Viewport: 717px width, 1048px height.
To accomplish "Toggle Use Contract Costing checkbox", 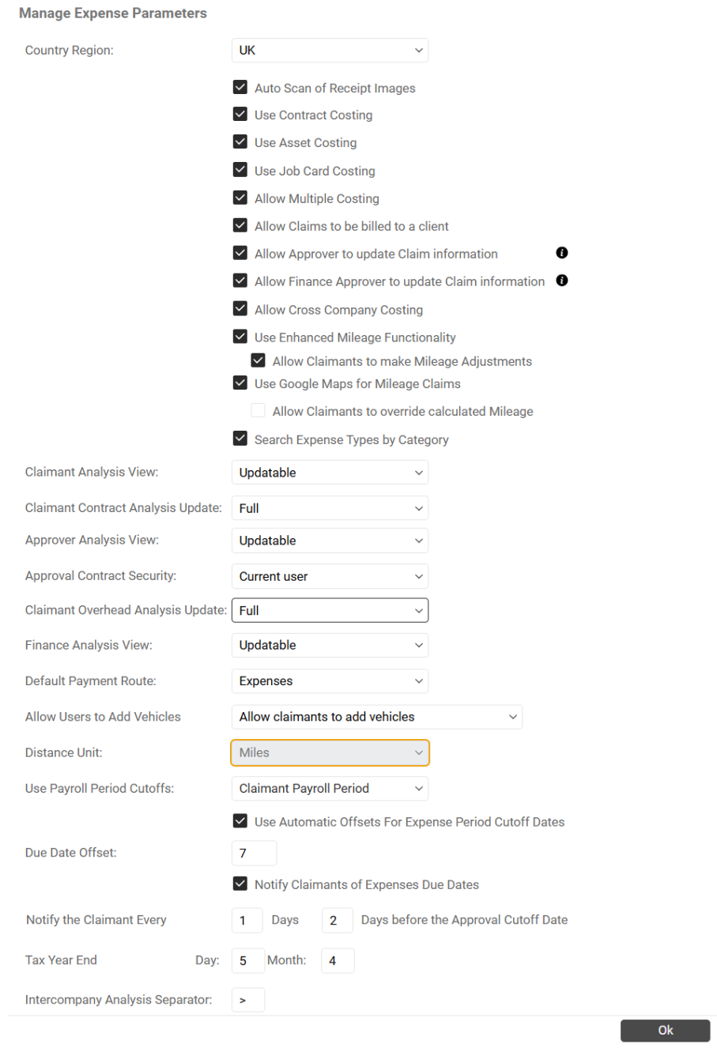I will [240, 114].
